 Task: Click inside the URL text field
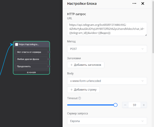pos(107,29)
